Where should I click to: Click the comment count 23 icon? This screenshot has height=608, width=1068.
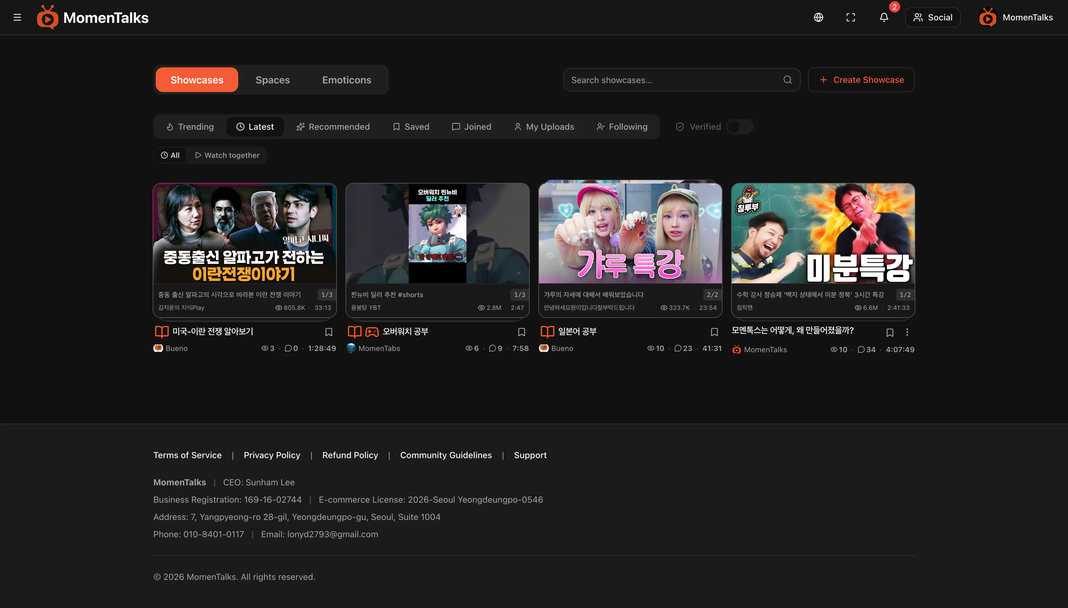pos(677,348)
